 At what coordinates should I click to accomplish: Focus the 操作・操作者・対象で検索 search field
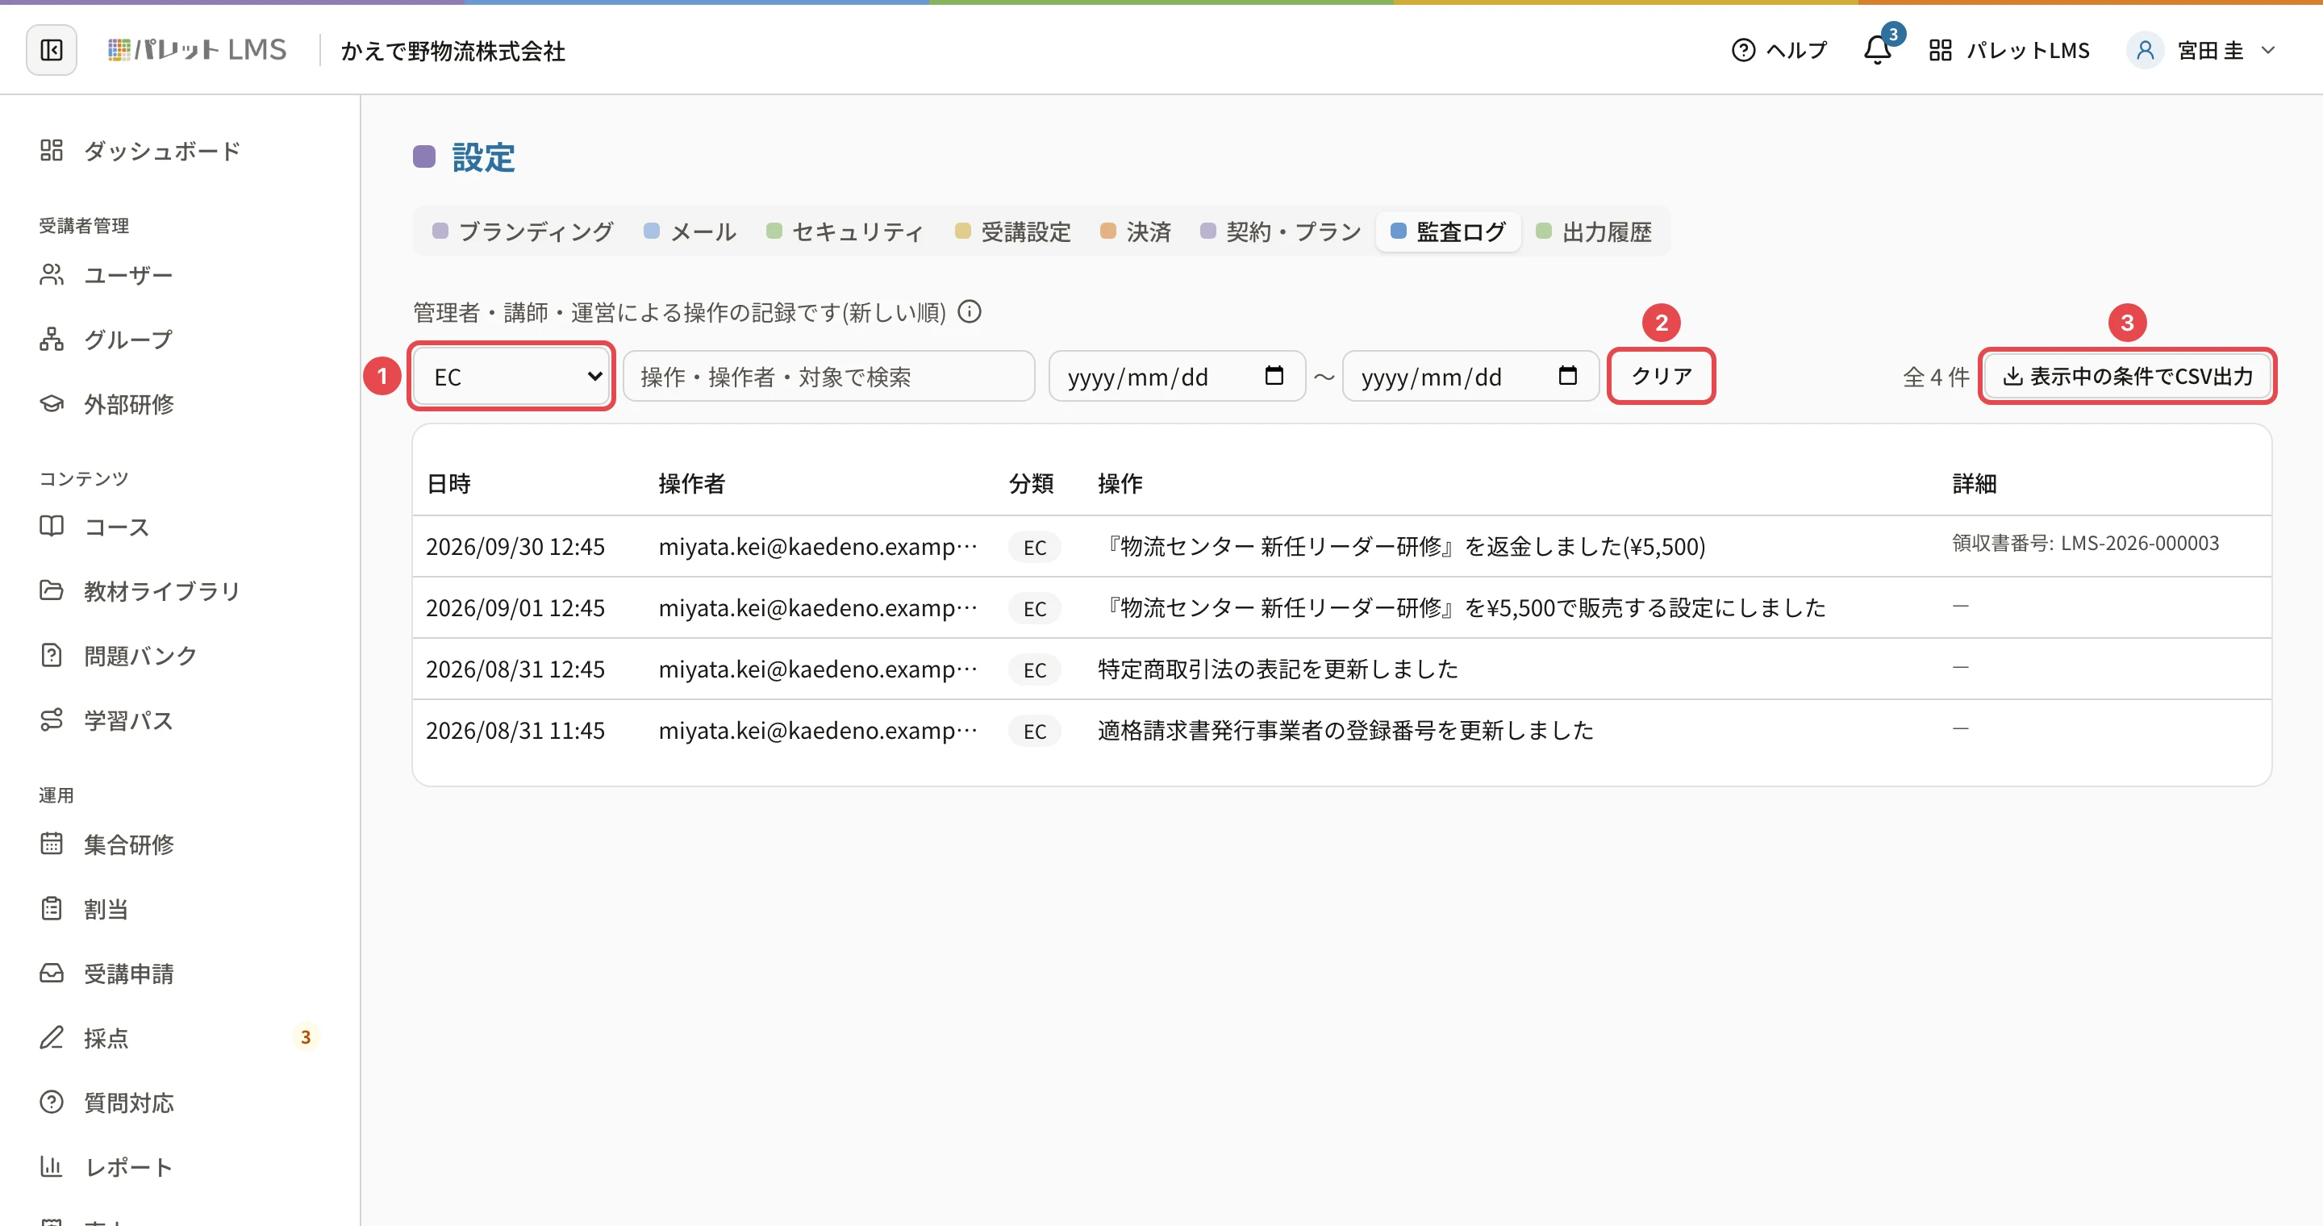pos(828,377)
